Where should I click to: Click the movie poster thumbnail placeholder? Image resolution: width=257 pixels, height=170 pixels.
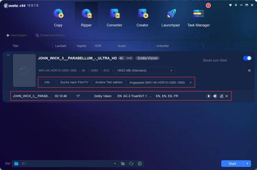[x=25, y=70]
